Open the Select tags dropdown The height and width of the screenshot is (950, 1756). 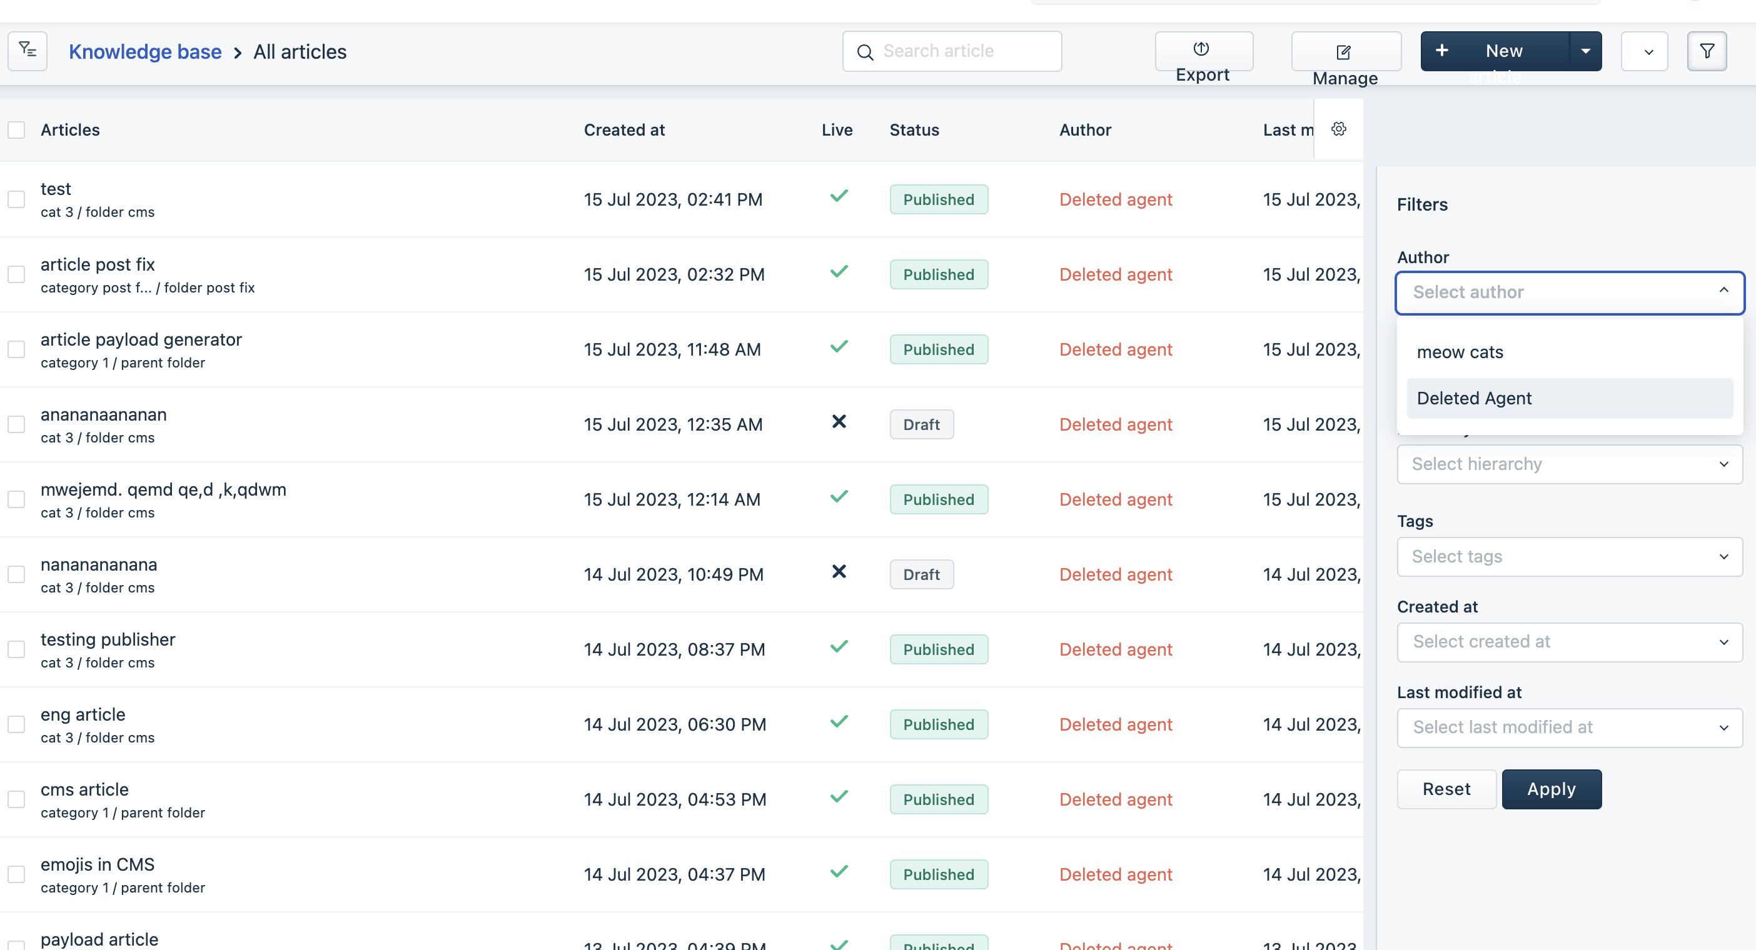pyautogui.click(x=1569, y=557)
